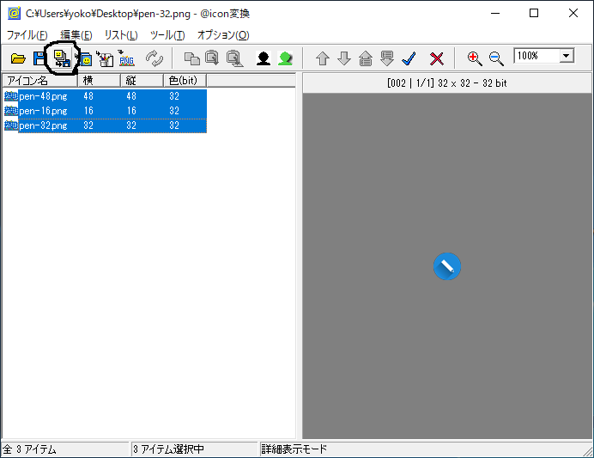Click the paint brushes convert icon
Screen dimensions: 594x458
pyautogui.click(x=105, y=58)
